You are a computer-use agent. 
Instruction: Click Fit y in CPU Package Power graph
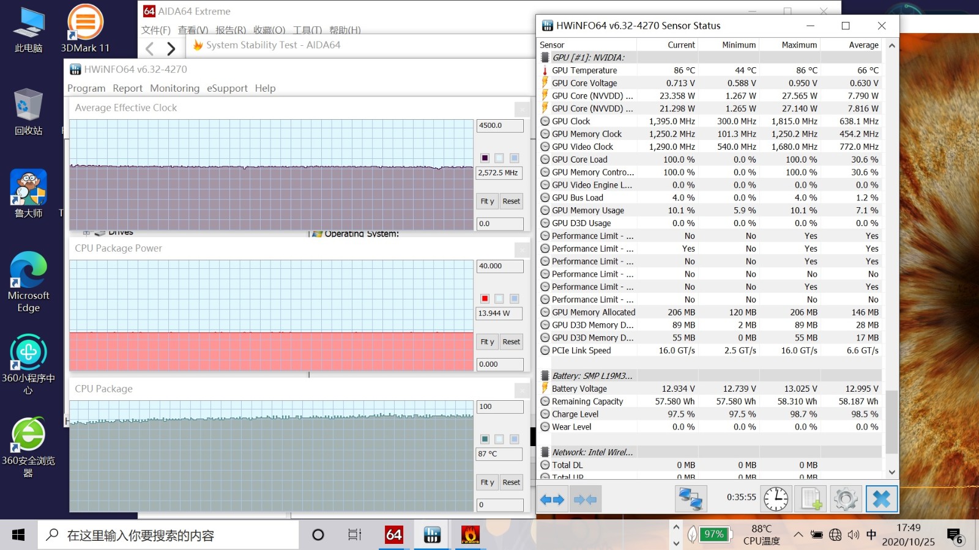[x=487, y=342]
